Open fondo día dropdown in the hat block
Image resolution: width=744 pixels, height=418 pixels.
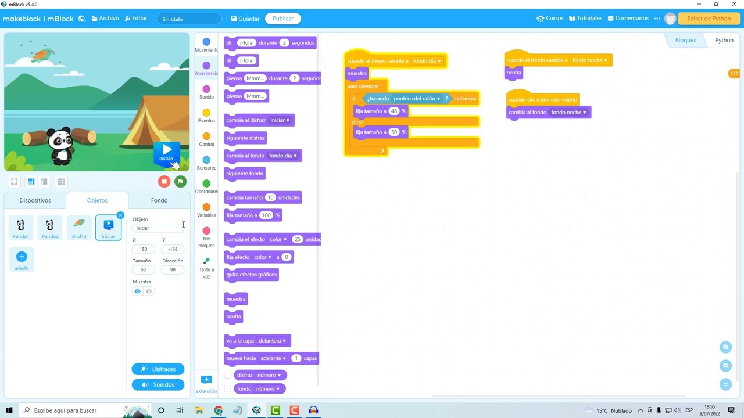pyautogui.click(x=427, y=61)
